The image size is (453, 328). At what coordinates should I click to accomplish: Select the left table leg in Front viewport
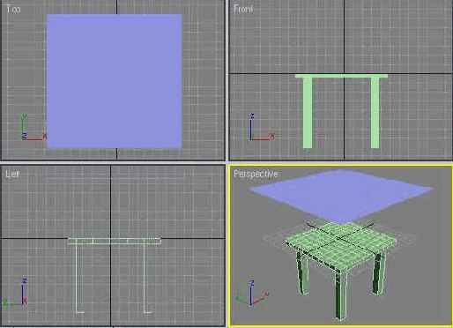coord(308,113)
